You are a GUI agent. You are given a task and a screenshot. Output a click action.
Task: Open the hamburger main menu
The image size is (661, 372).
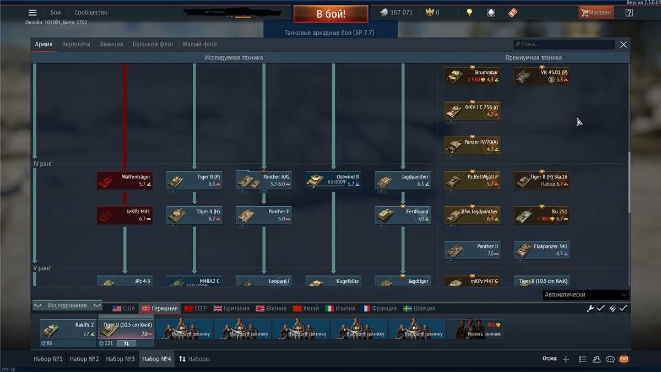coord(32,13)
